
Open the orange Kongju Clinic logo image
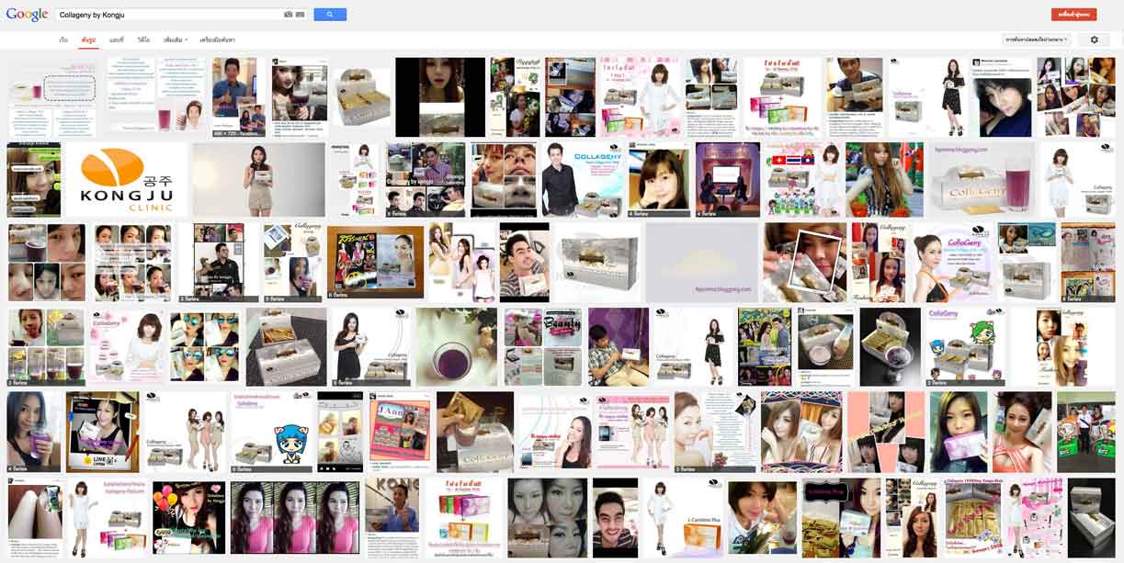pyautogui.click(x=126, y=180)
